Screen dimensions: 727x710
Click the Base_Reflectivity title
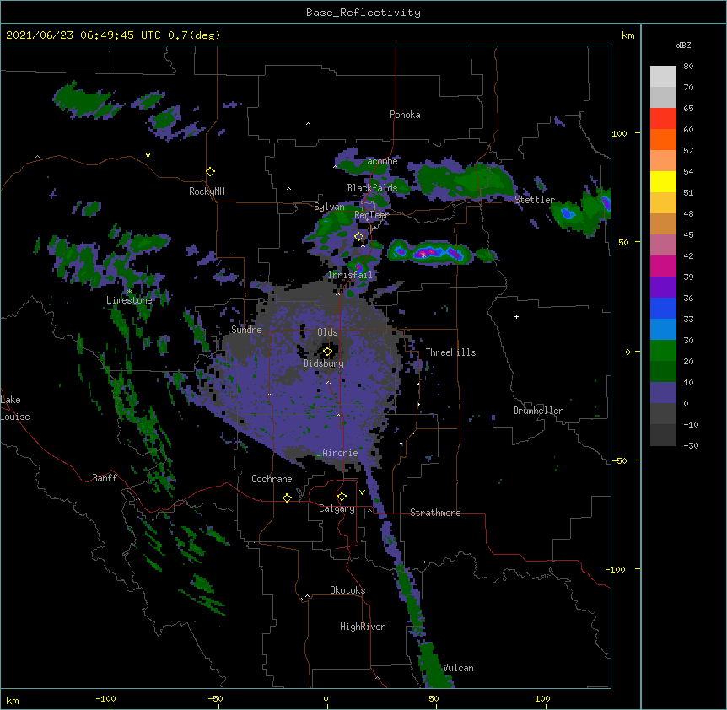click(x=363, y=13)
